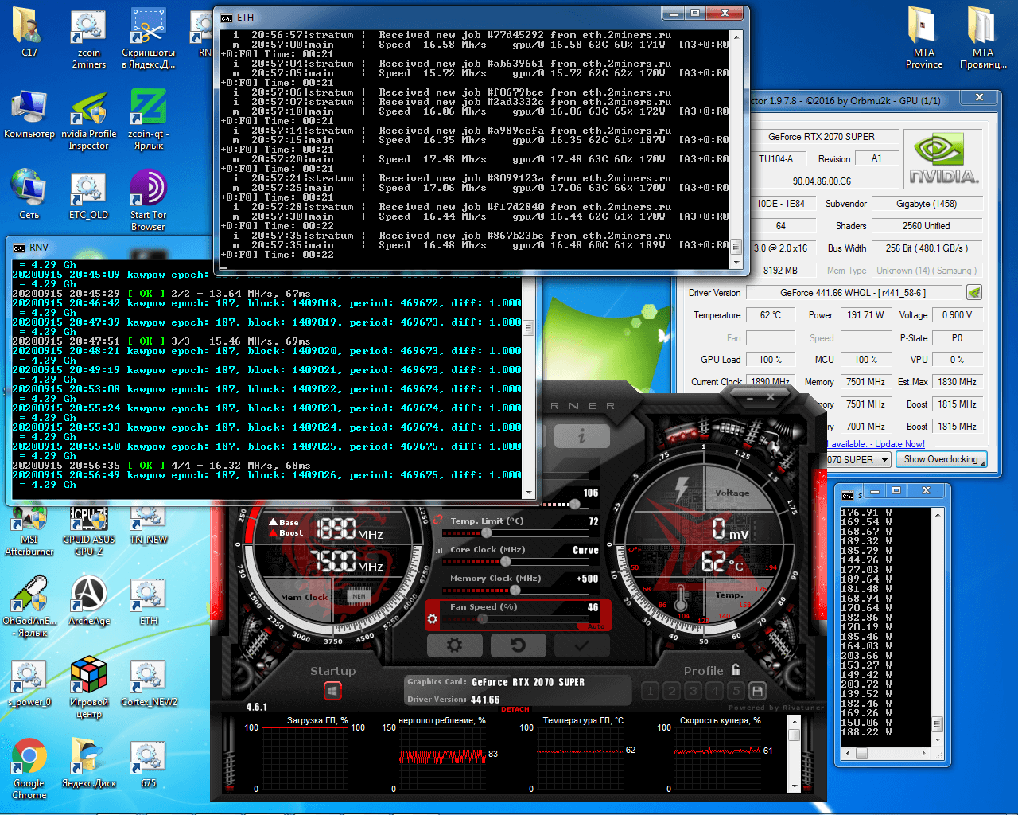
Task: Click DETACH on the Afterburner monitor panel
Action: point(515,709)
